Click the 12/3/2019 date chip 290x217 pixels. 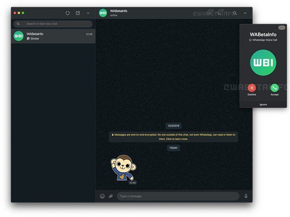pos(174,126)
